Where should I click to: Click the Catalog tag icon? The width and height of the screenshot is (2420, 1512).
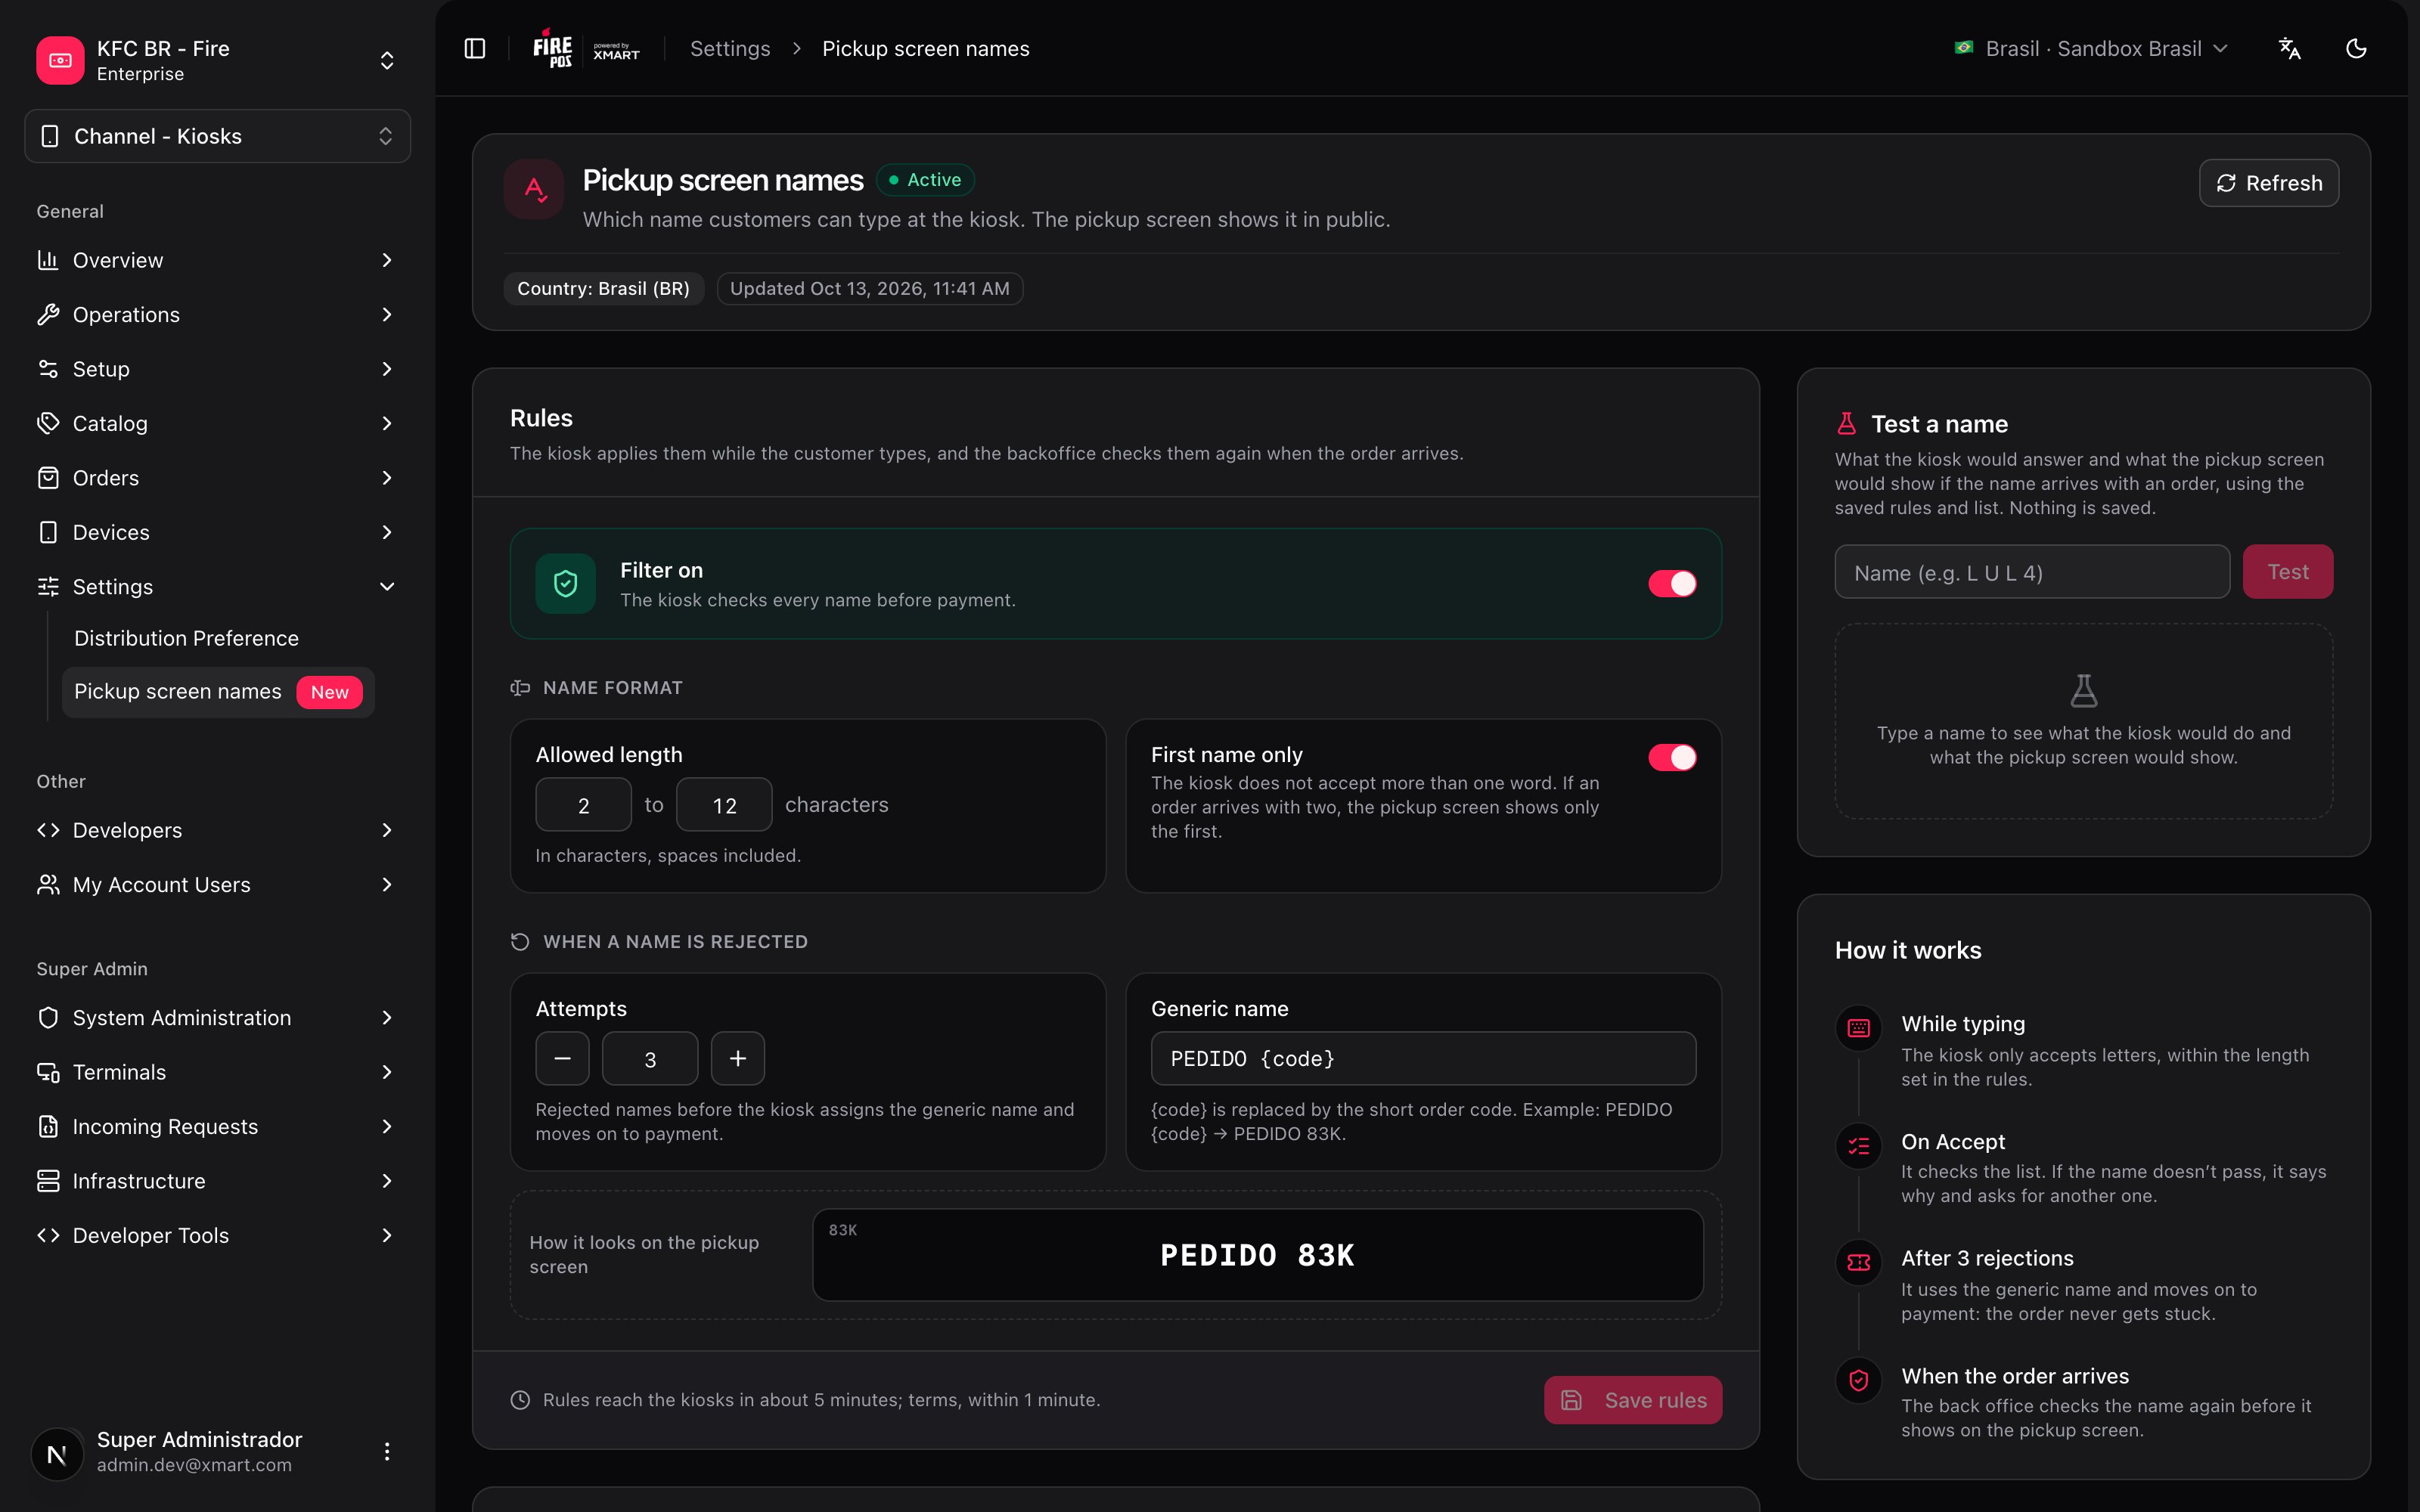pyautogui.click(x=48, y=423)
